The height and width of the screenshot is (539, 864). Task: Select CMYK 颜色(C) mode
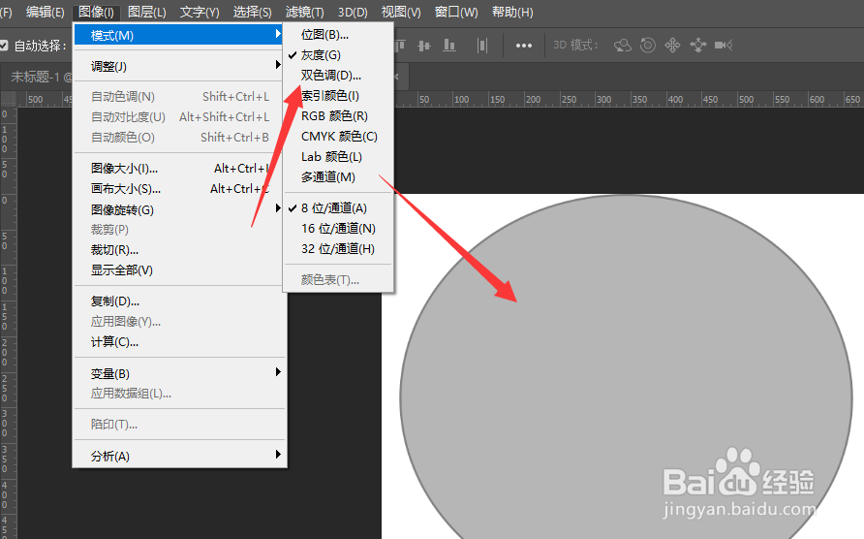pyautogui.click(x=338, y=137)
